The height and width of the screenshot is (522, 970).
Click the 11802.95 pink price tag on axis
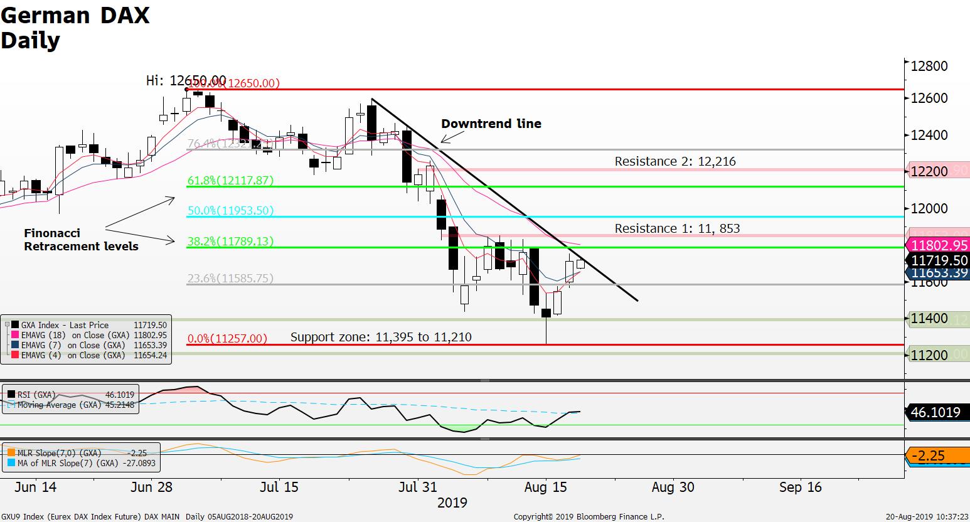pos(939,245)
